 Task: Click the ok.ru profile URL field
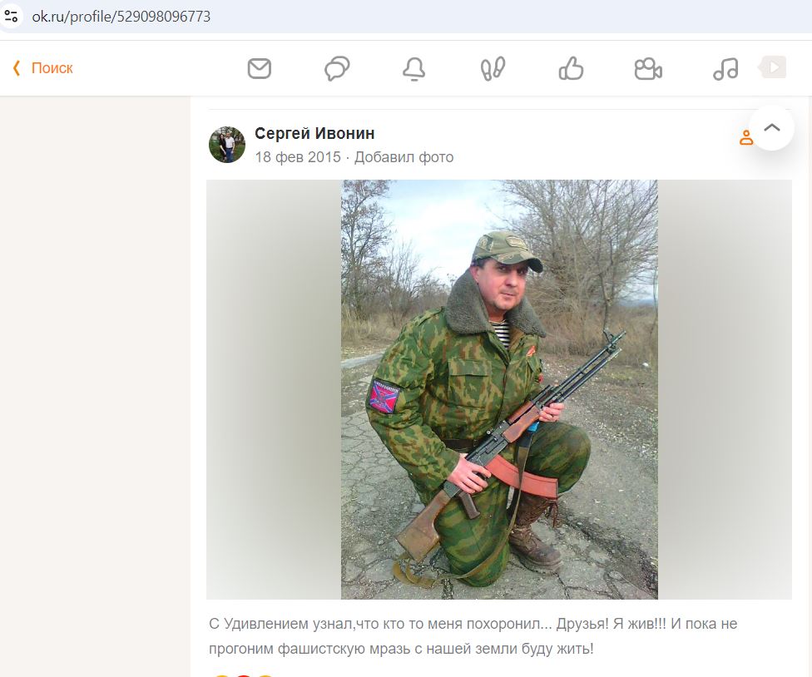121,17
